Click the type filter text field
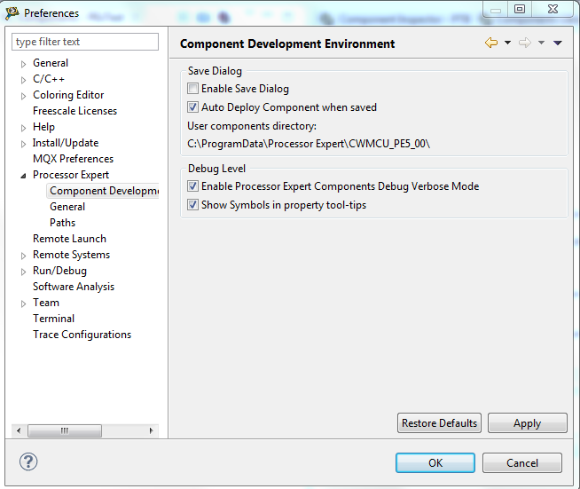This screenshot has height=489, width=580. coord(85,42)
